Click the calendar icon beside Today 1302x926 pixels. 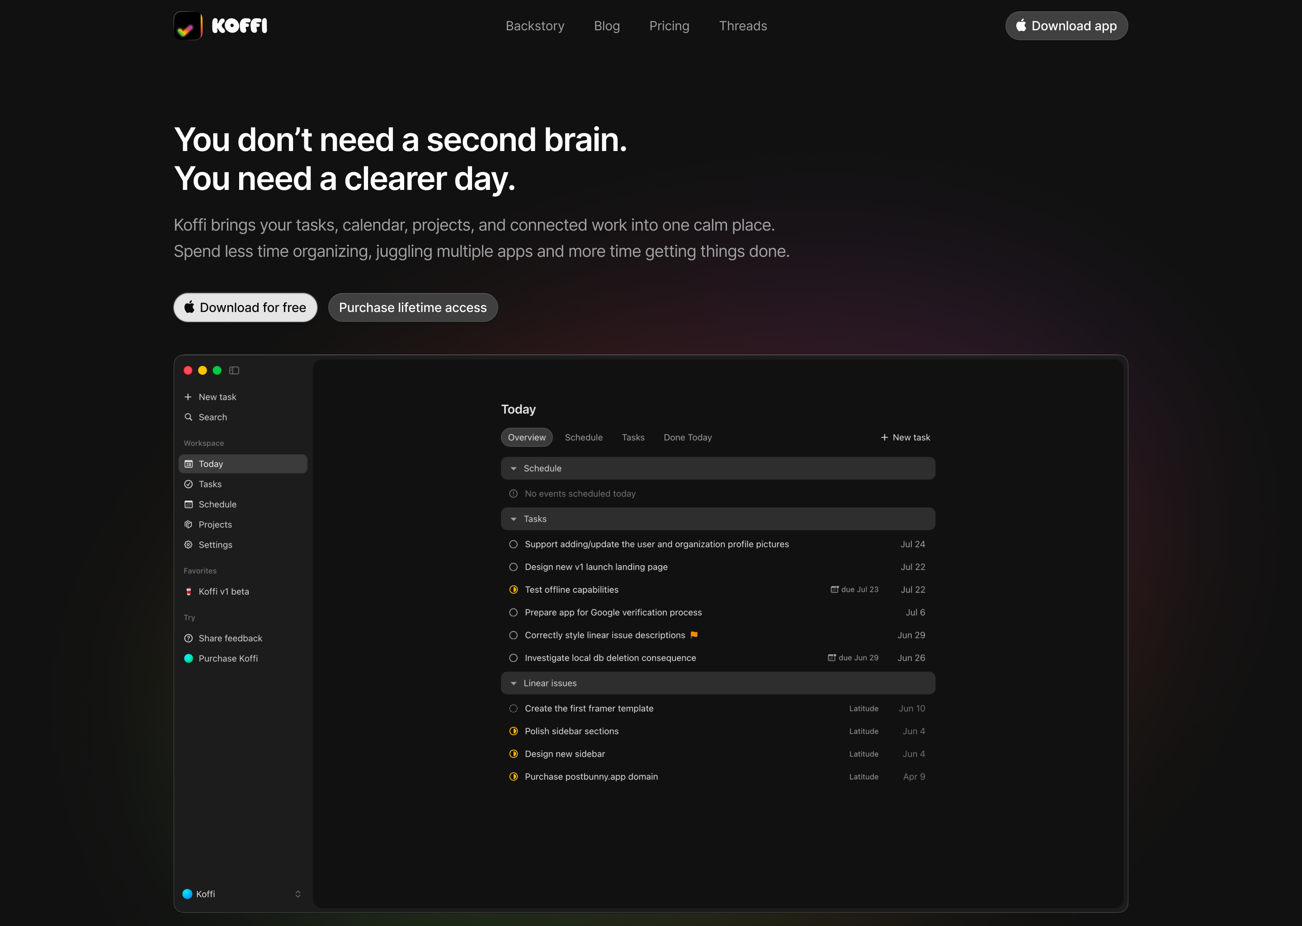(x=189, y=464)
